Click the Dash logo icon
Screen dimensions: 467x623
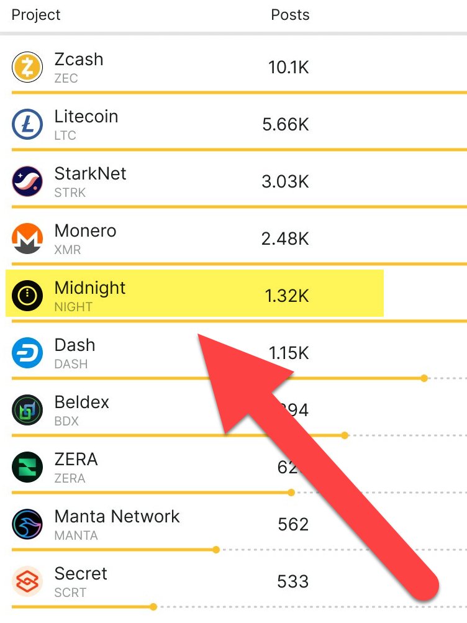pyautogui.click(x=27, y=353)
